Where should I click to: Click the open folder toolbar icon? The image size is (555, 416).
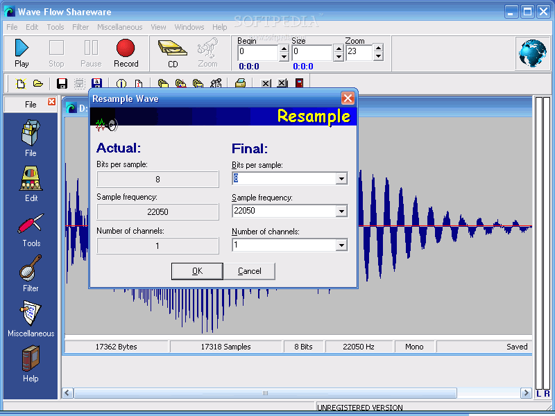pyautogui.click(x=38, y=83)
